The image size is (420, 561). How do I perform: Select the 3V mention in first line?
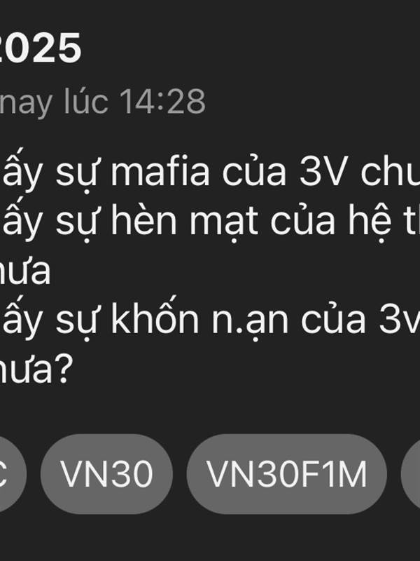coord(323,173)
